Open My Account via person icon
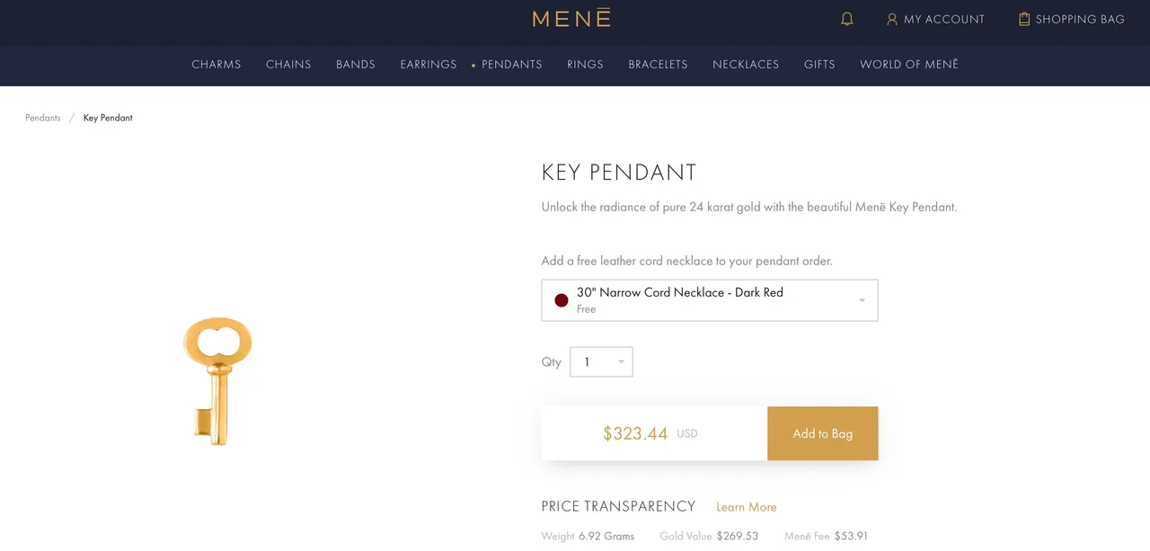 click(892, 19)
